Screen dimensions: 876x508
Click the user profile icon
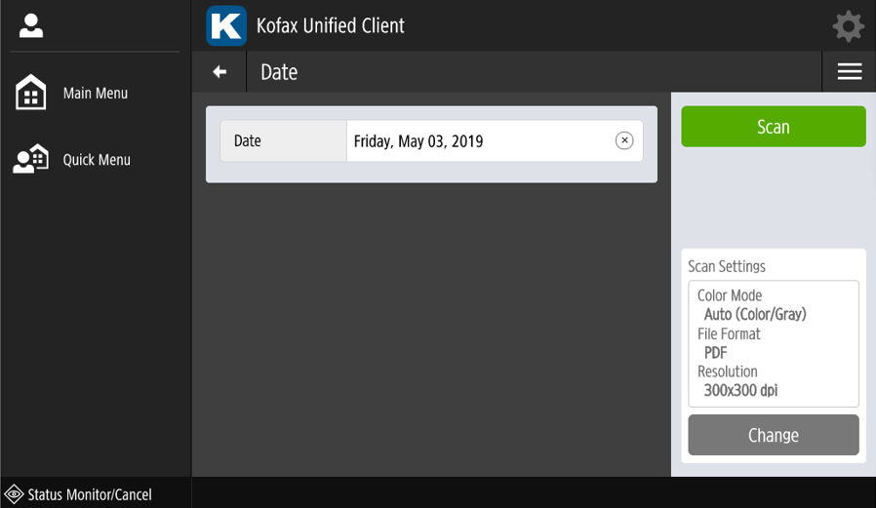tap(31, 26)
